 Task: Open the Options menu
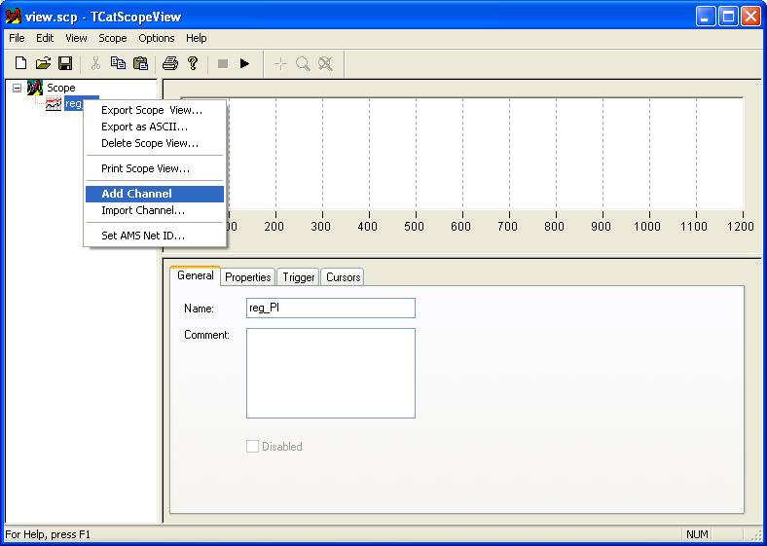[157, 38]
